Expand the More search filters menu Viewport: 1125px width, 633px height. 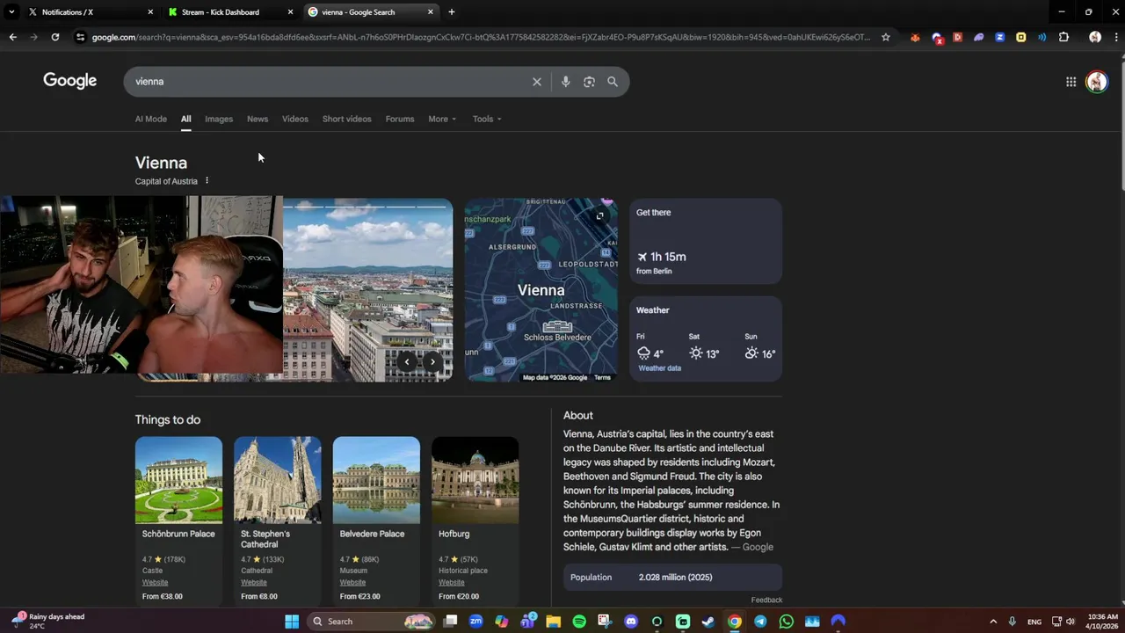coord(442,119)
